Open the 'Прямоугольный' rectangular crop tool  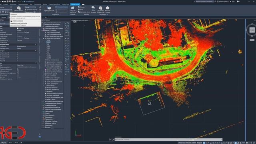pyautogui.click(x=49, y=9)
